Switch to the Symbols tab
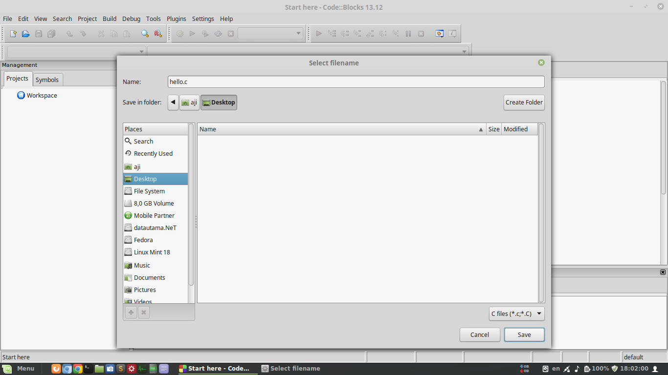Image resolution: width=668 pixels, height=375 pixels. click(47, 80)
